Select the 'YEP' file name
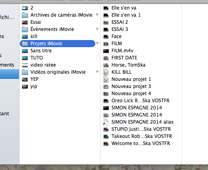208x170 pixels. [x=34, y=79]
